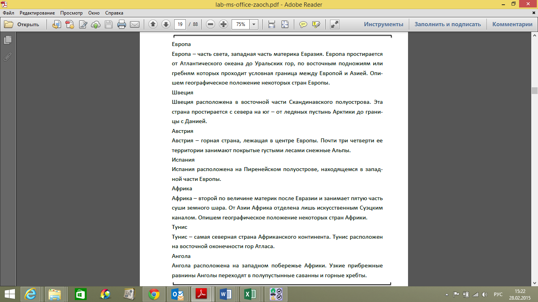Open the Окно menu
538x302 pixels.
pyautogui.click(x=94, y=13)
